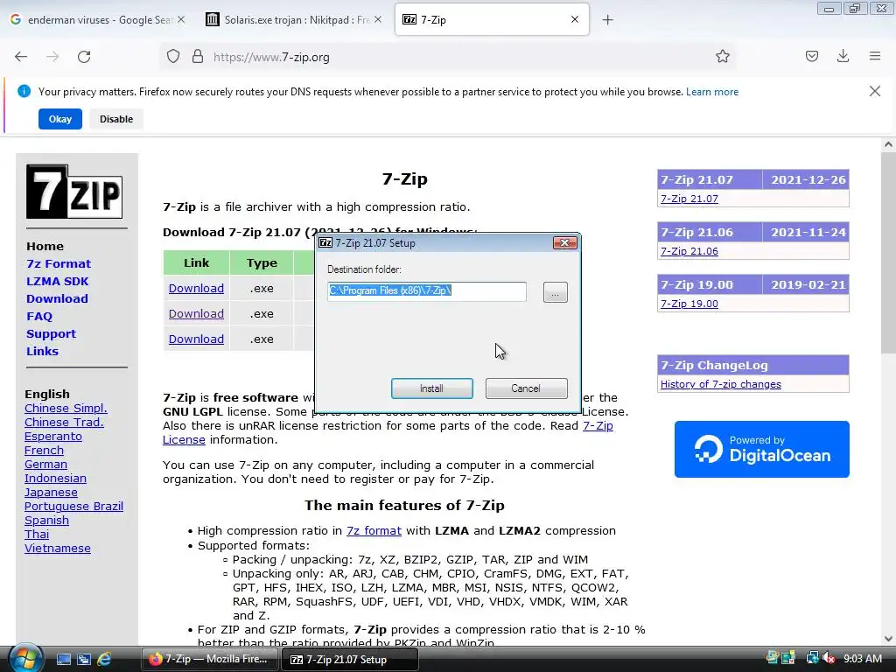Screen dimensions: 896x672
Task: Click the second Download link in the table
Action: tap(196, 314)
